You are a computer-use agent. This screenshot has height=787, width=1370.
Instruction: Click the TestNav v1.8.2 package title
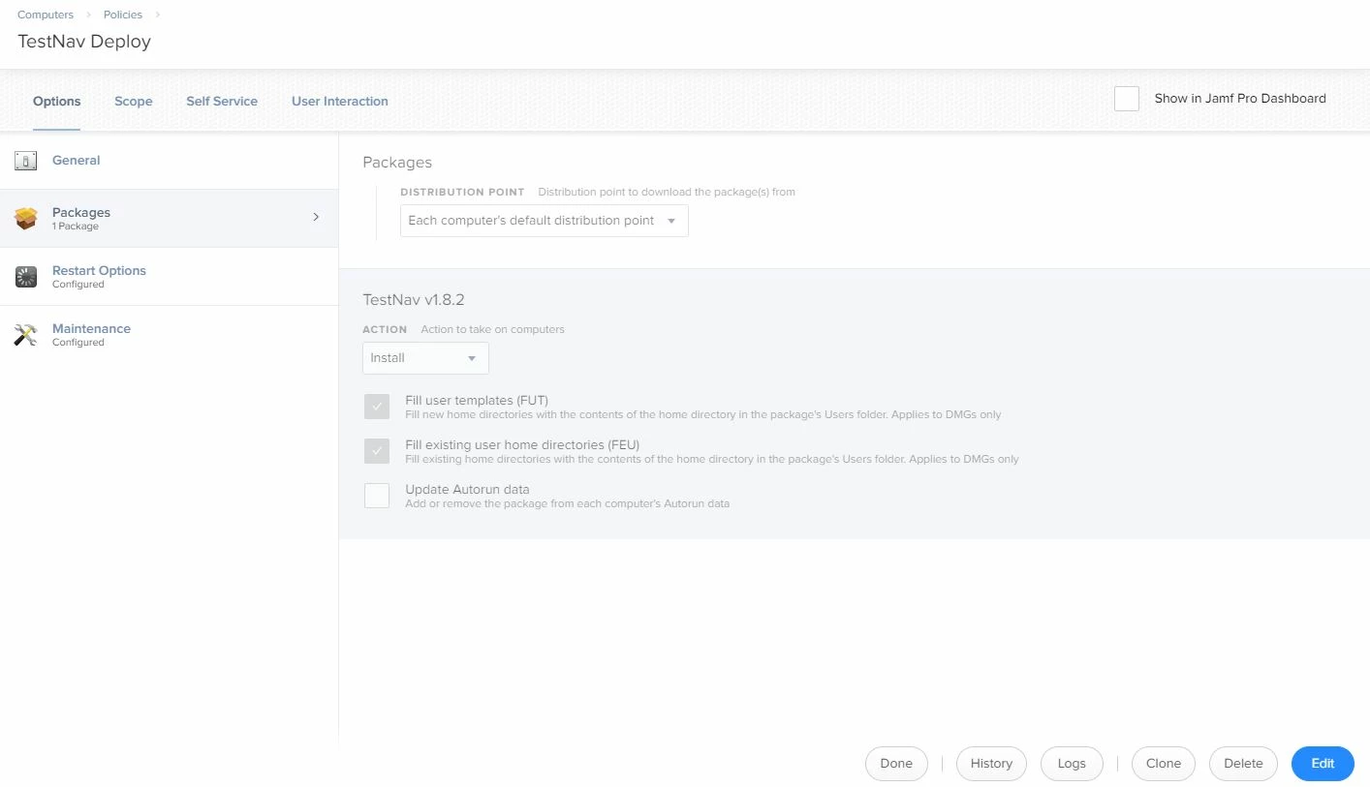coord(414,300)
